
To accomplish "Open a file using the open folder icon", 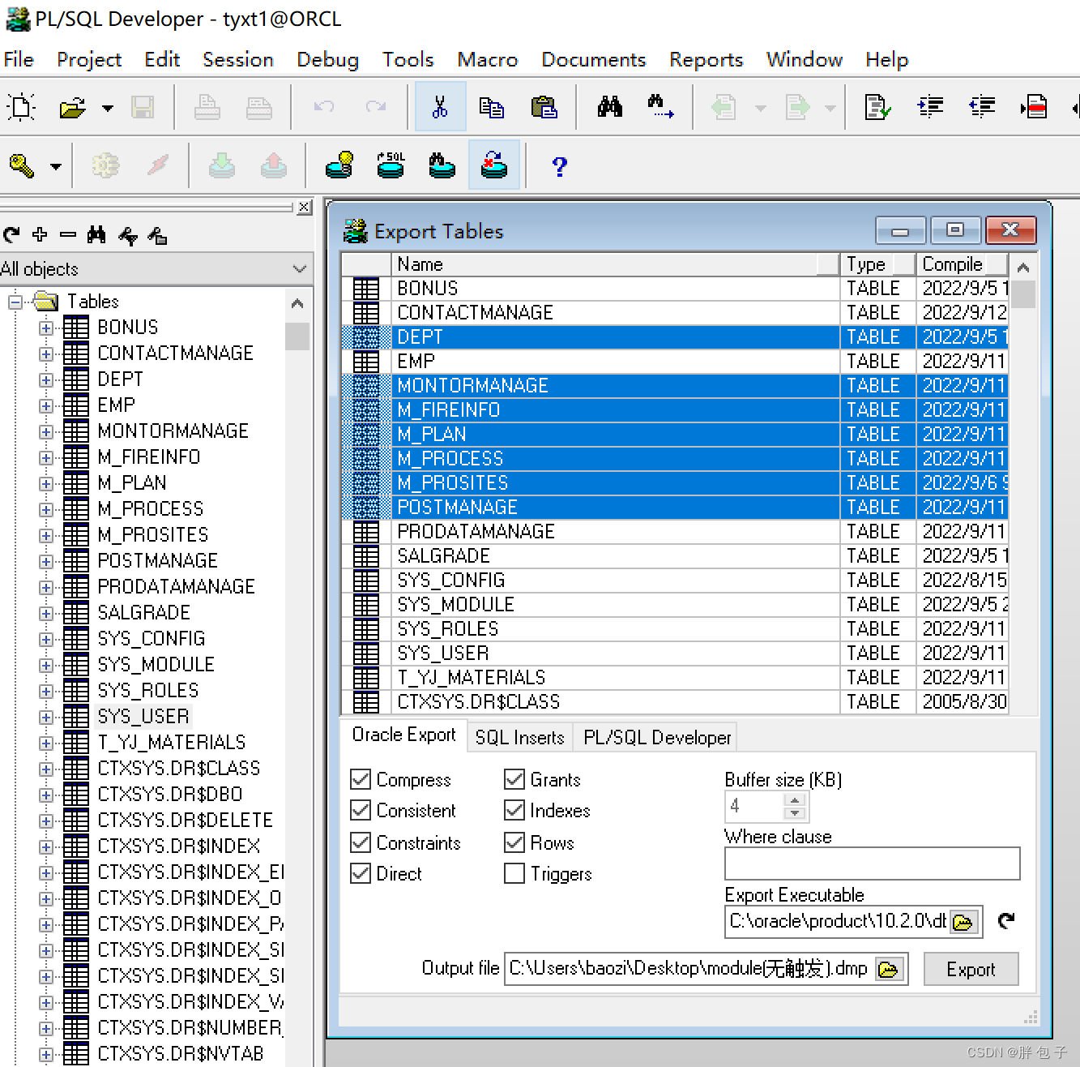I will (x=71, y=106).
